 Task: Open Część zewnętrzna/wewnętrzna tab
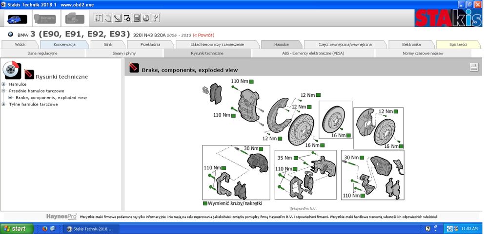[x=345, y=44]
